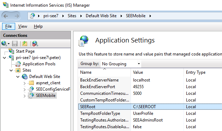Collapse the Sites tree node
This screenshot has height=131, width=222.
[11, 71]
